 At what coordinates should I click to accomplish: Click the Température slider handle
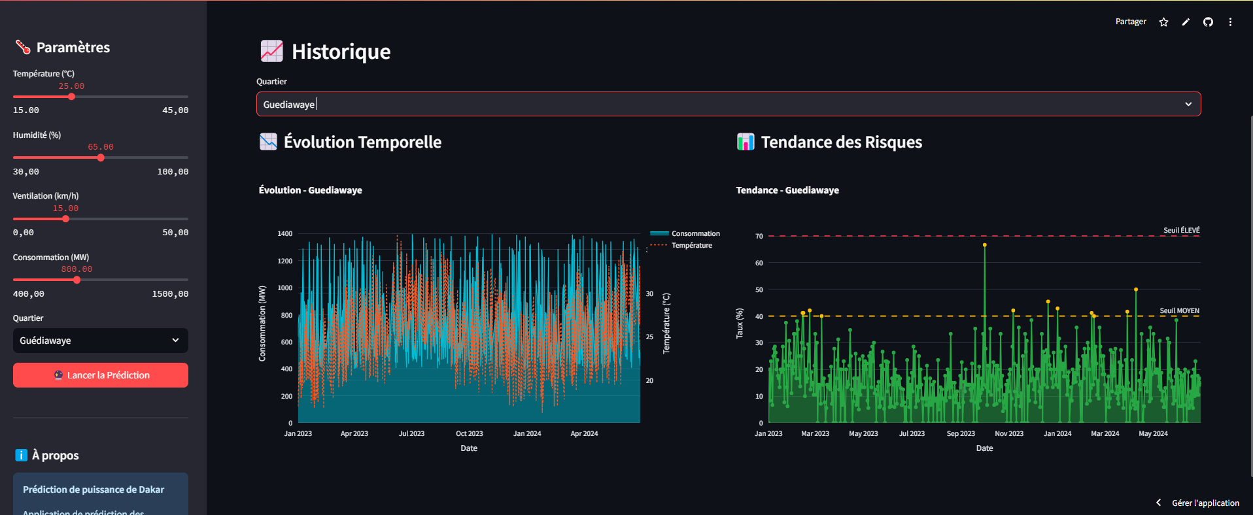click(x=71, y=97)
